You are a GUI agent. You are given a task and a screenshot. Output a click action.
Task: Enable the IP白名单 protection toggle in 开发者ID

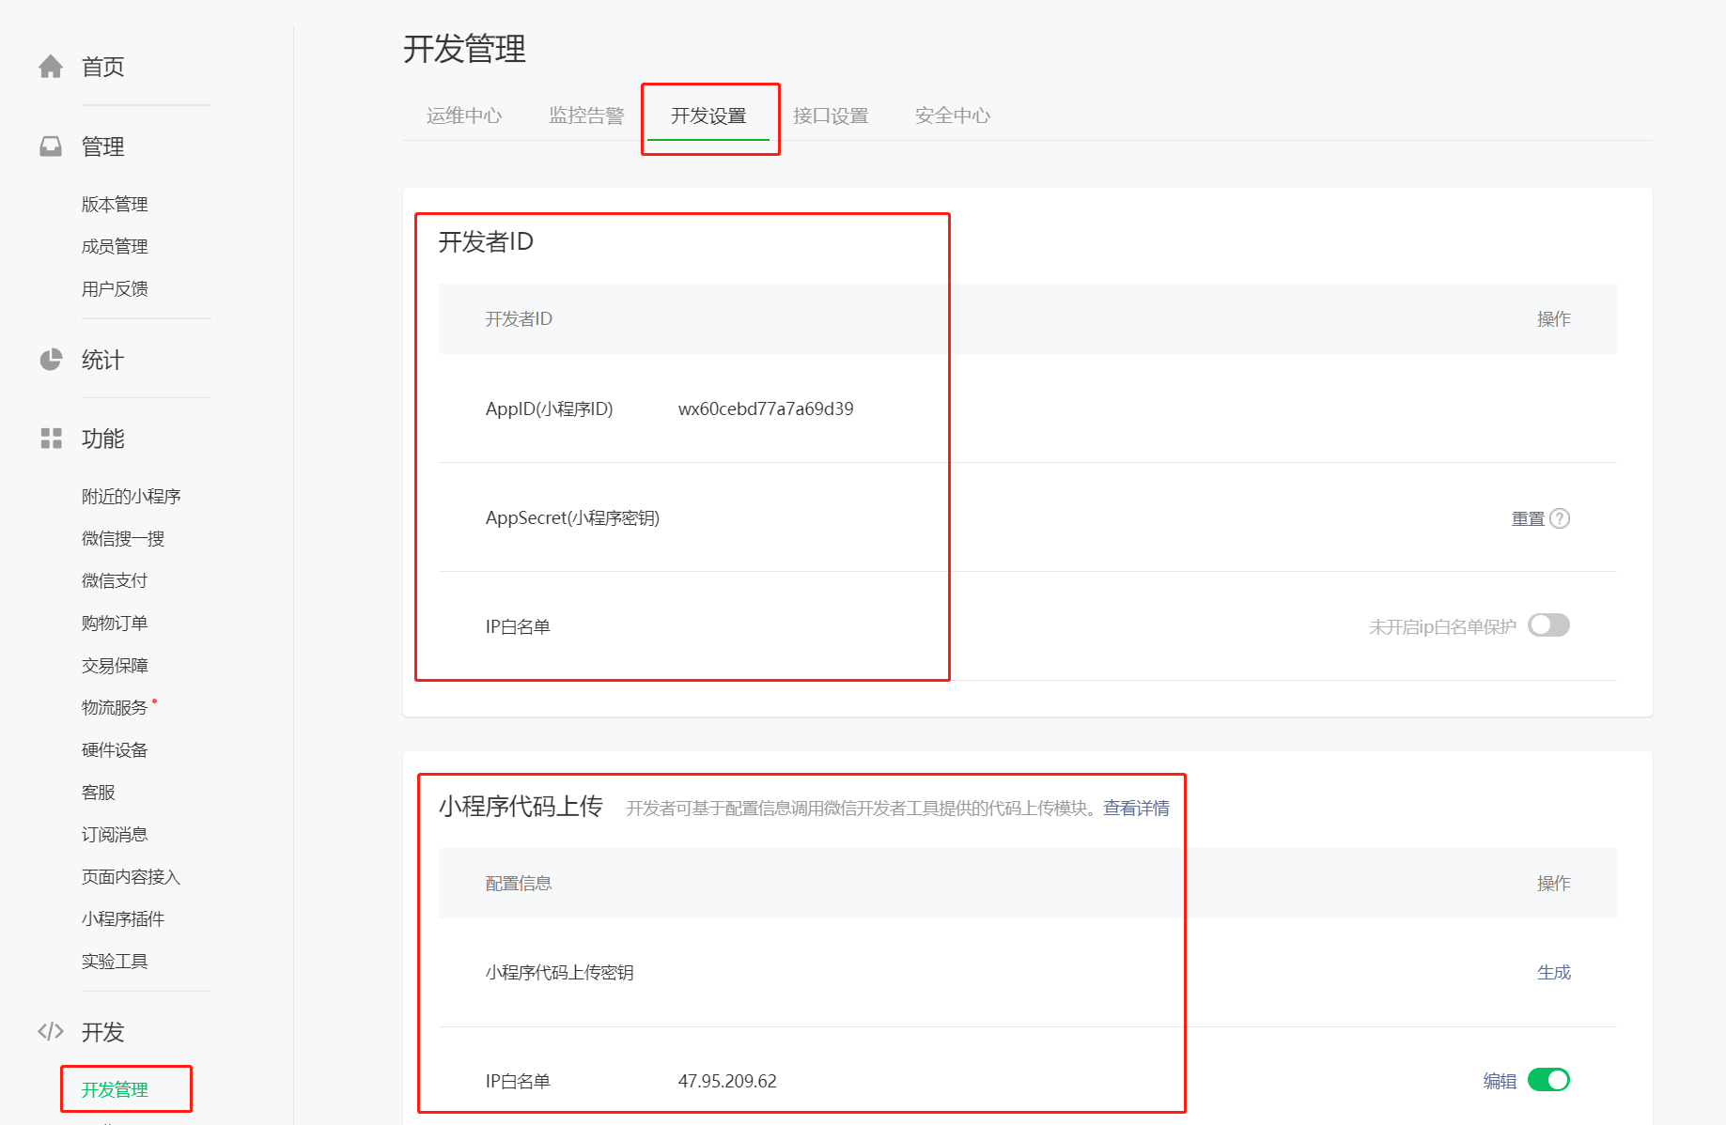pyautogui.click(x=1548, y=625)
